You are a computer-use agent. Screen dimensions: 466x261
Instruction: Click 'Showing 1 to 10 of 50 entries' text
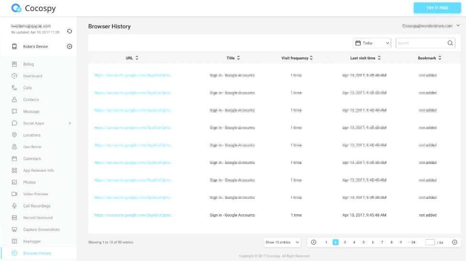pyautogui.click(x=111, y=242)
